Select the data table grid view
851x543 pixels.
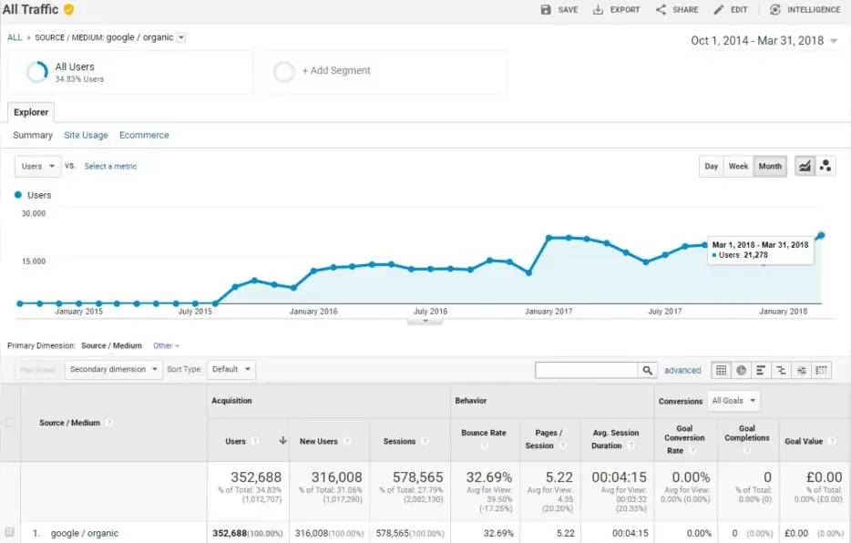(x=722, y=370)
